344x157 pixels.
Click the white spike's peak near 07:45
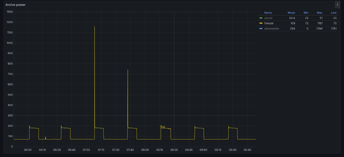point(128,70)
